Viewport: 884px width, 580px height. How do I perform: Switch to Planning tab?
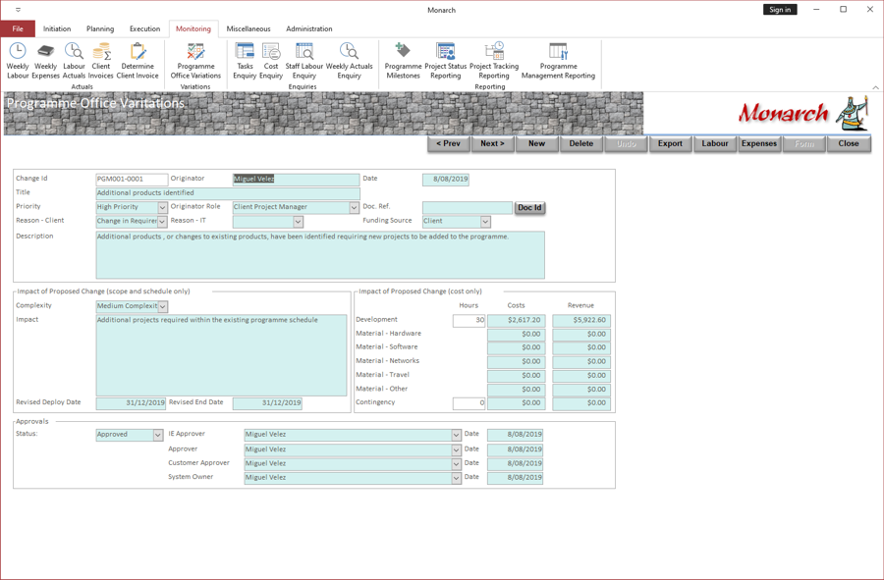pos(100,28)
